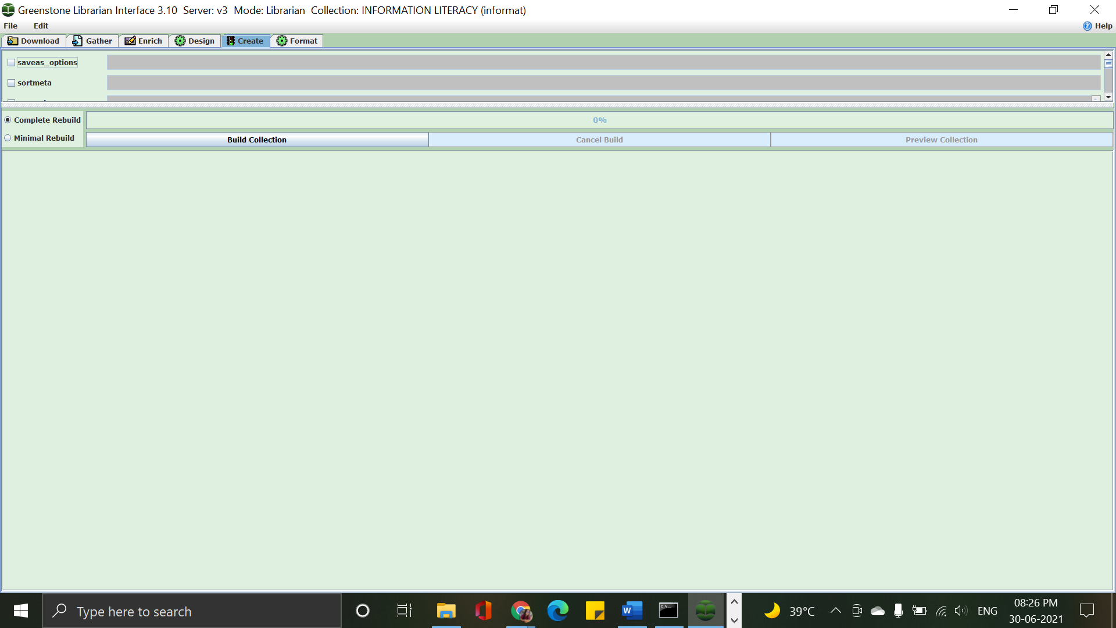Open Microsoft Word from the taskbar

(x=632, y=611)
